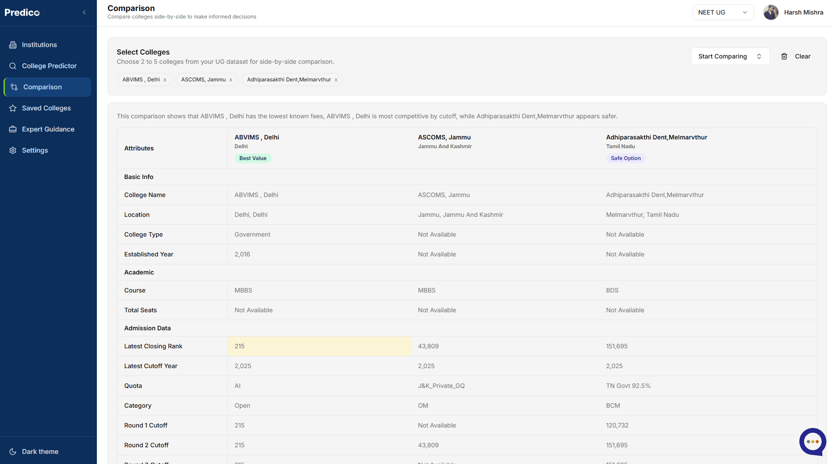Click the Safe Option badge
This screenshot has height=464, width=834.
tap(626, 158)
